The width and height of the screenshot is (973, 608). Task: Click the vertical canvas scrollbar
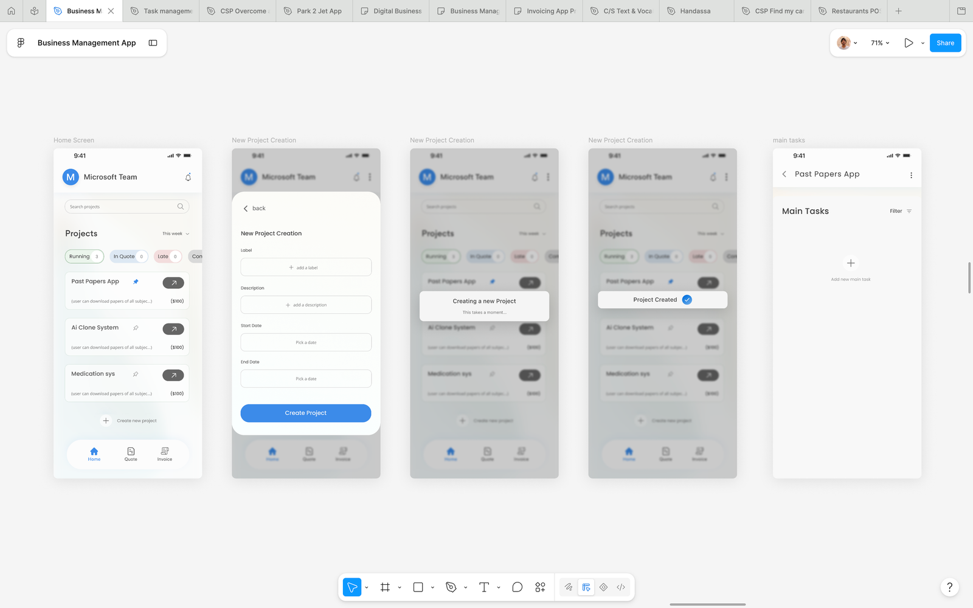(x=969, y=278)
